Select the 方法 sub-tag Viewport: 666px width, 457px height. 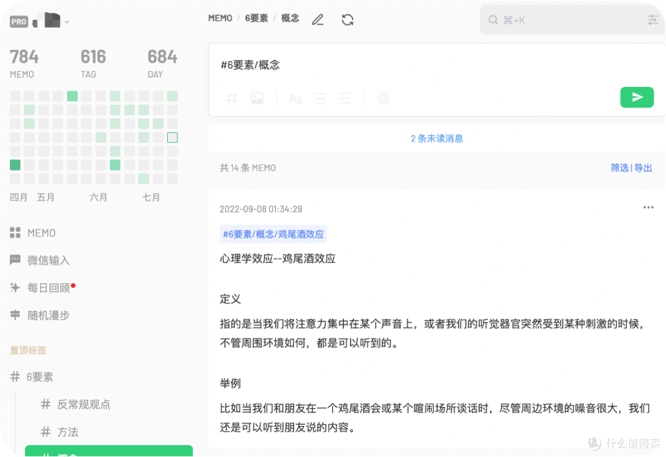[x=68, y=432]
